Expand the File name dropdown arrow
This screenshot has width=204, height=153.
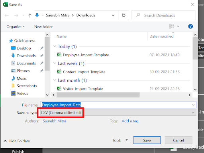coord(193,105)
